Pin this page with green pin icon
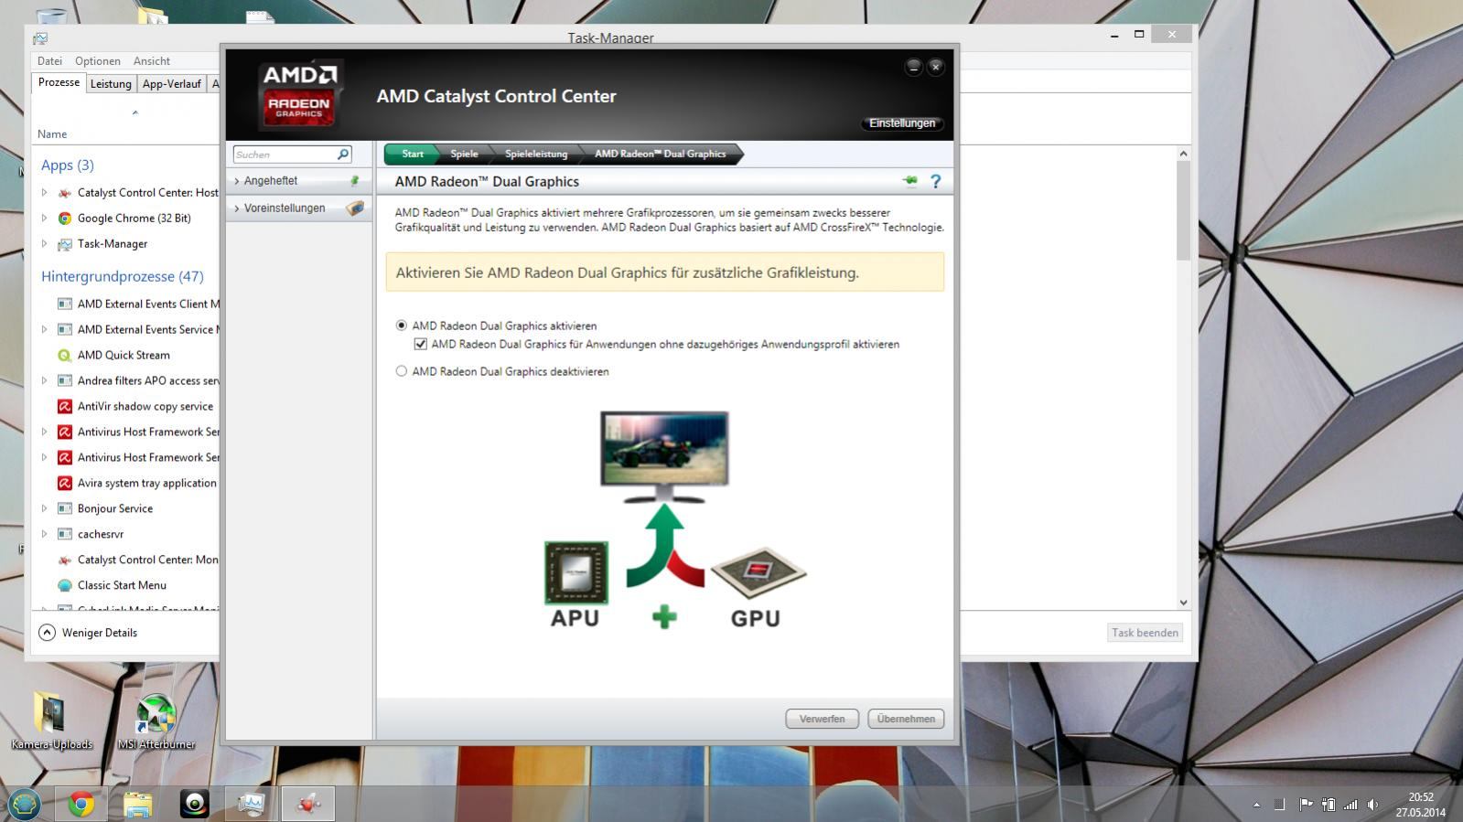This screenshot has height=822, width=1463. click(909, 181)
